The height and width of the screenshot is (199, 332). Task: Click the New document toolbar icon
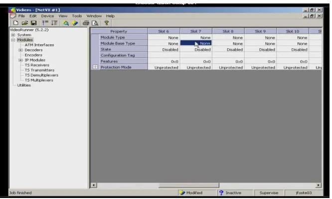click(x=15, y=23)
